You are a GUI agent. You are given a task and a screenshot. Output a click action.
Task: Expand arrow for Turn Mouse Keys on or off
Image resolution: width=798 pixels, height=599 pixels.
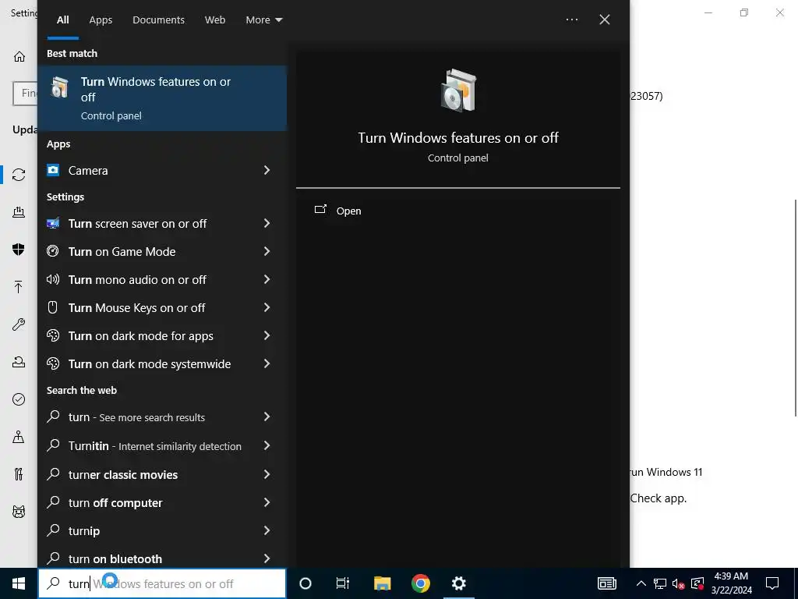[267, 307]
